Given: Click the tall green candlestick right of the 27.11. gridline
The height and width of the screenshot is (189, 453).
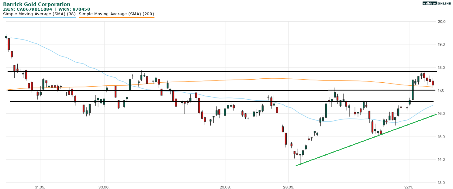Looking at the screenshot, I should (x=413, y=90).
